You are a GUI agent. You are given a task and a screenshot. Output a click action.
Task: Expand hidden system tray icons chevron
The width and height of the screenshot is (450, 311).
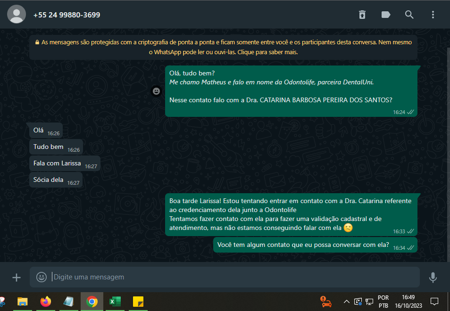click(346, 302)
